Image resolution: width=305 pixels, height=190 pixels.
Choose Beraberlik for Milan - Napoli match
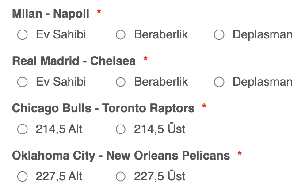point(121,35)
